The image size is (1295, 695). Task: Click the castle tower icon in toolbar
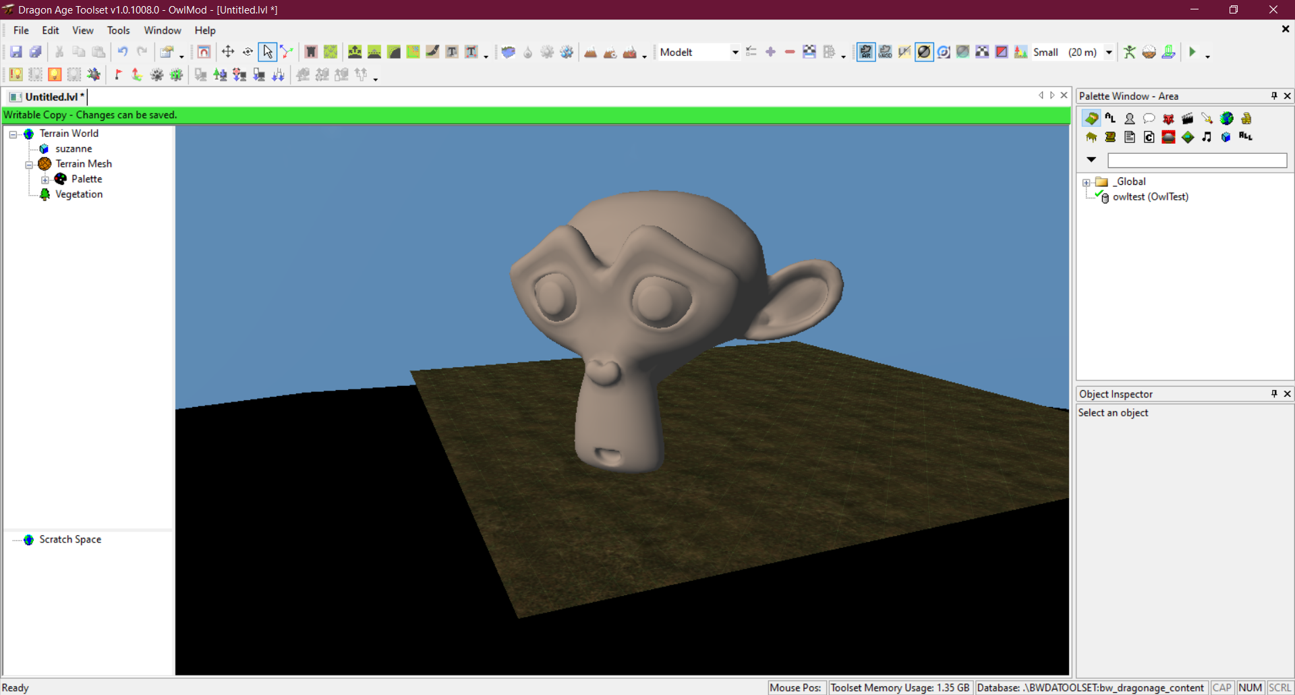(311, 52)
